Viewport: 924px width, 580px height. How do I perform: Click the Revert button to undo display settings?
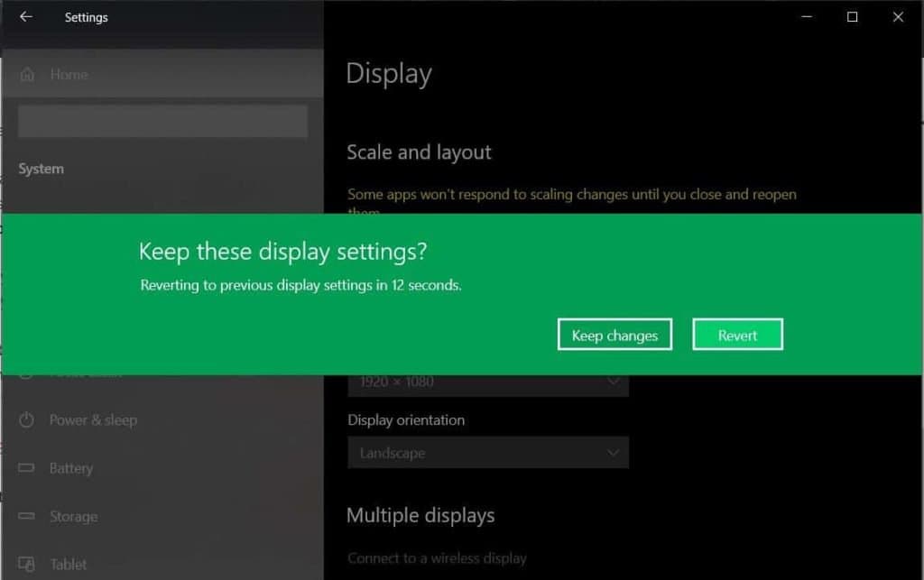[737, 334]
